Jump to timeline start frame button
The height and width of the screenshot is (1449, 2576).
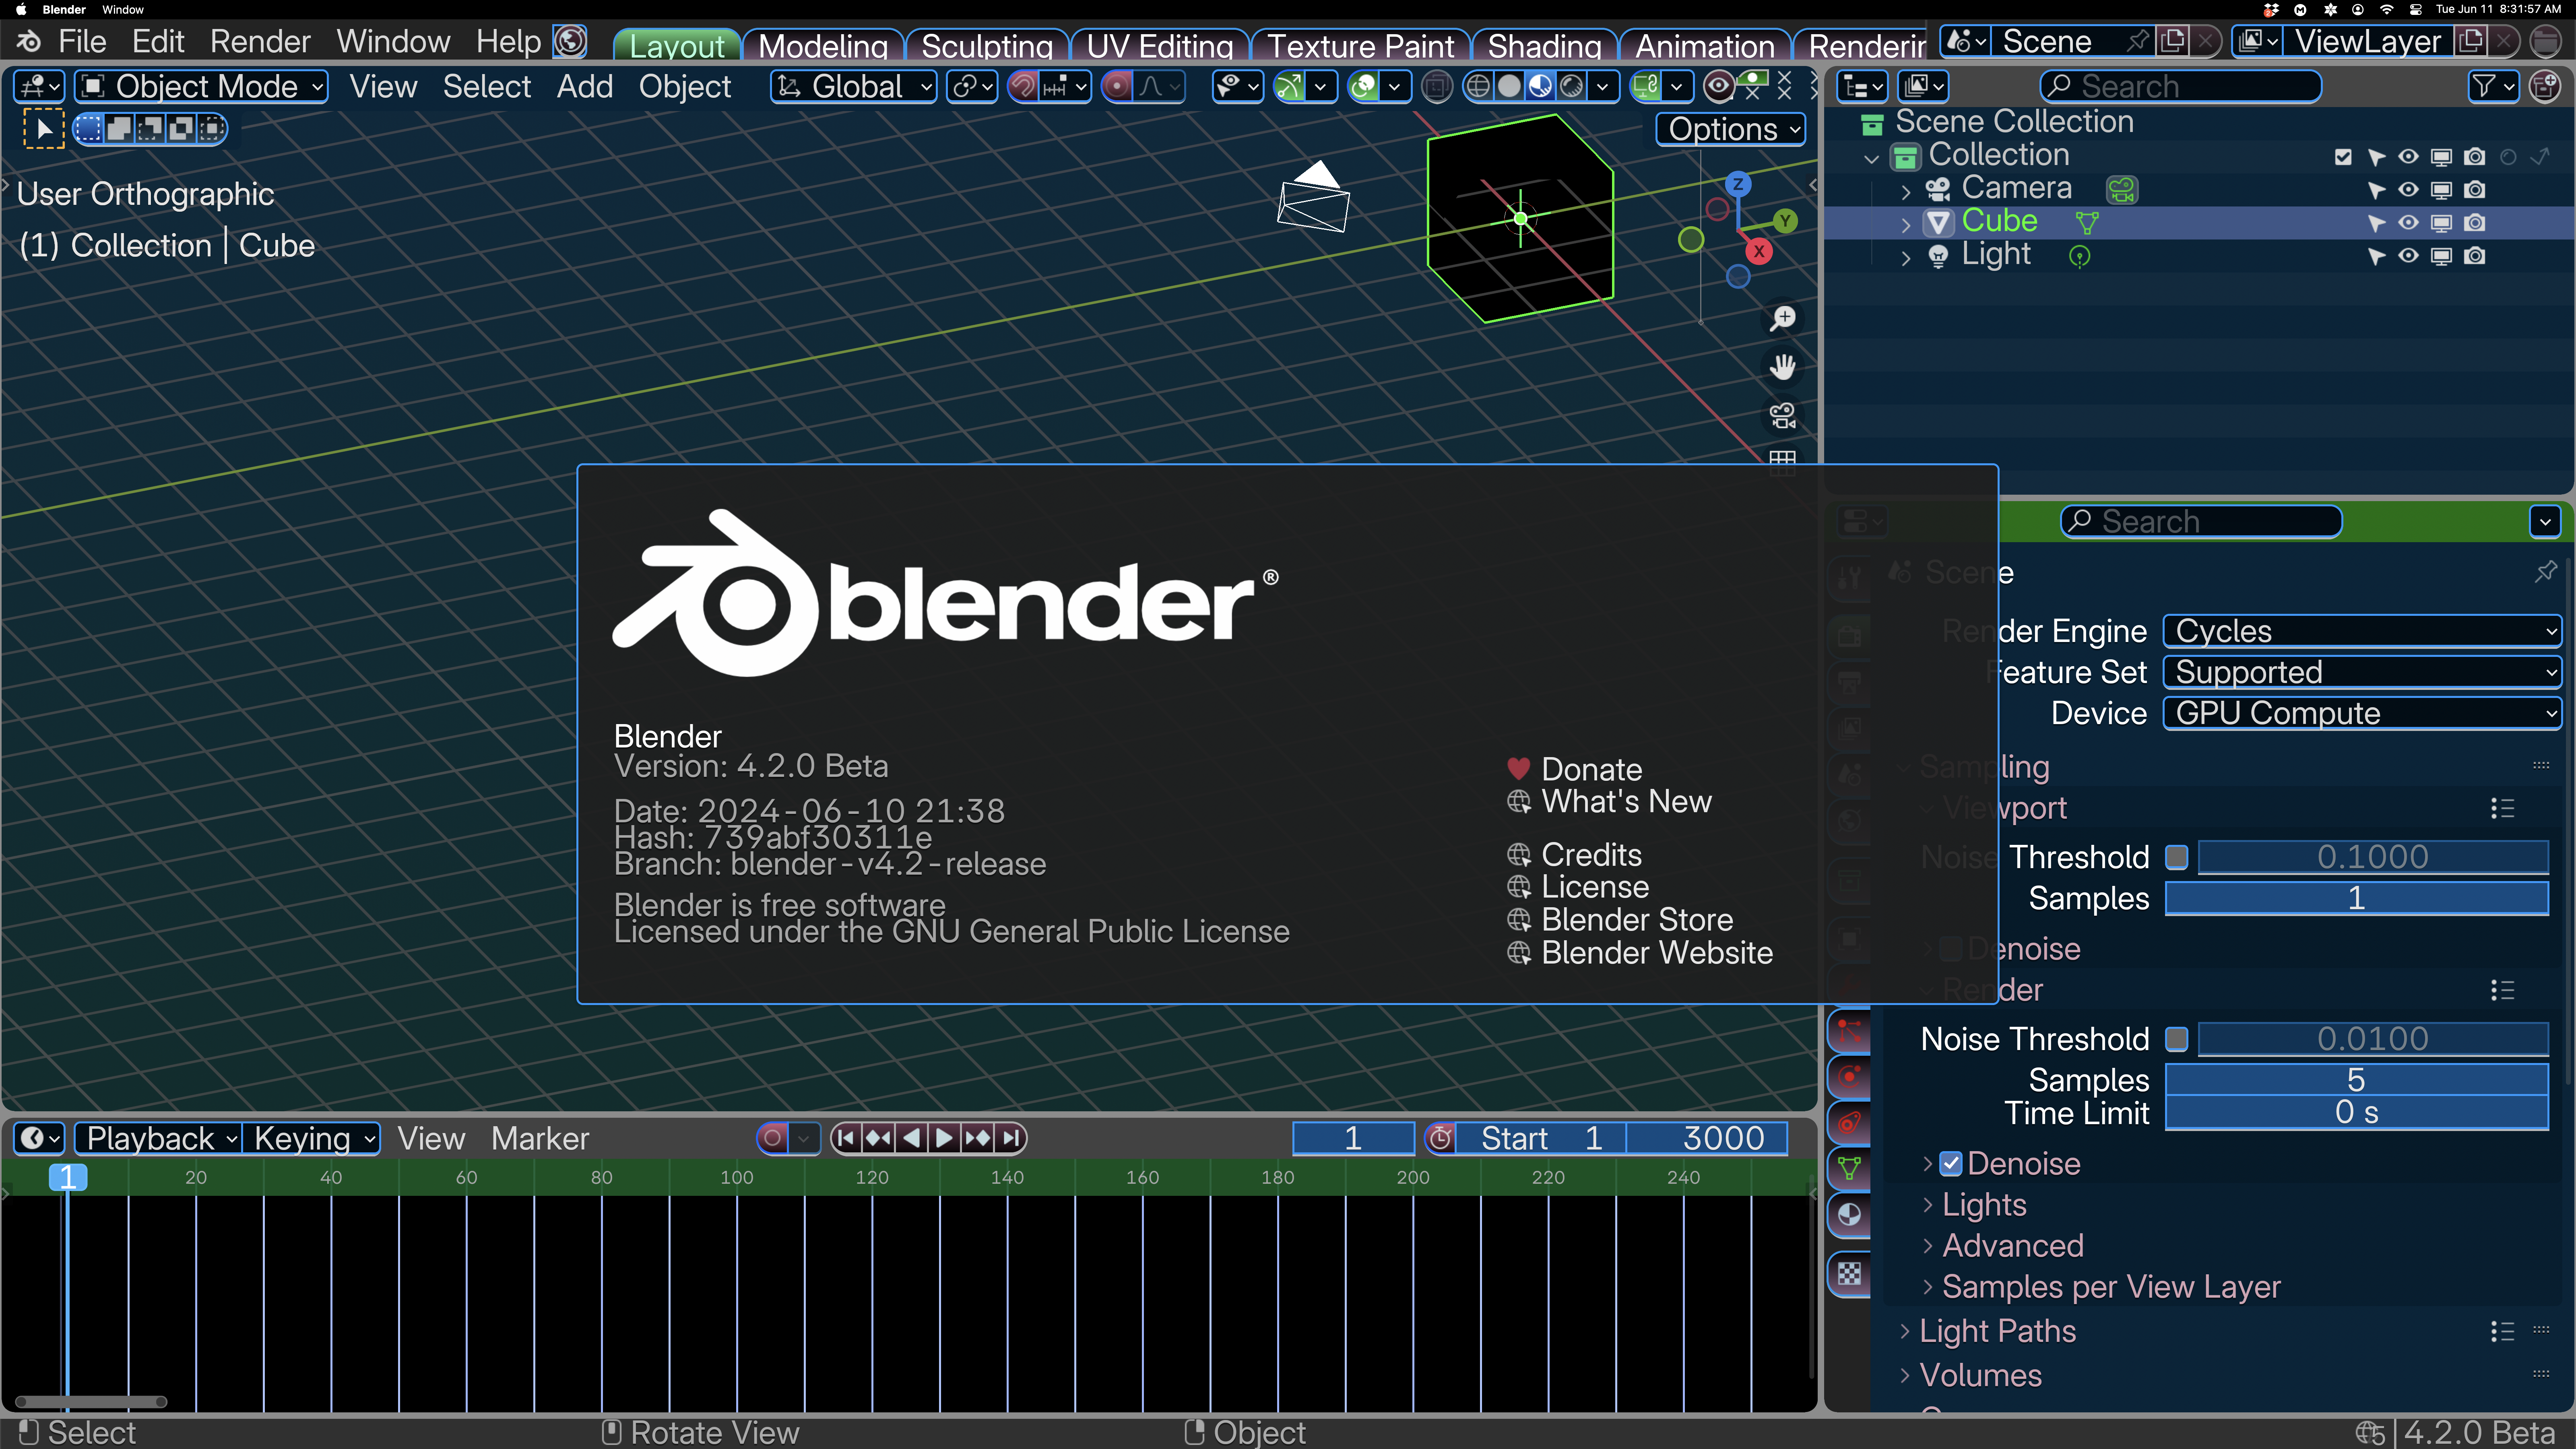point(846,1138)
